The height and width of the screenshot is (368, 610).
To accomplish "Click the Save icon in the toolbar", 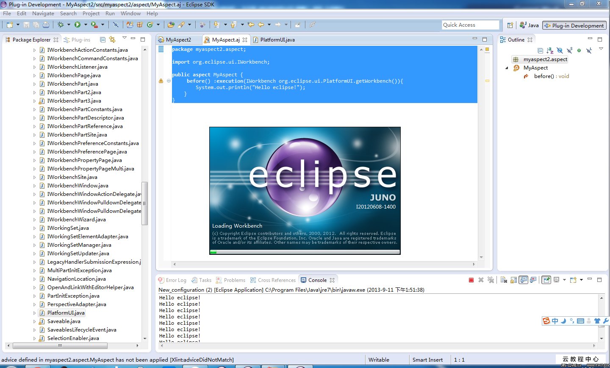I will pos(26,25).
